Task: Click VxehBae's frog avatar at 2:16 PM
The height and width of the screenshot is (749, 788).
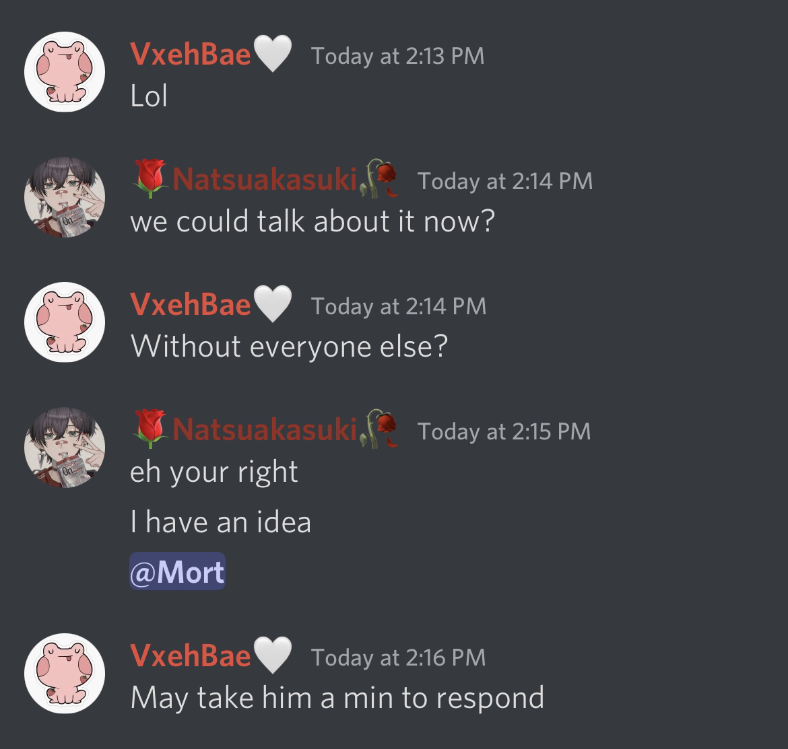Action: pos(65,673)
